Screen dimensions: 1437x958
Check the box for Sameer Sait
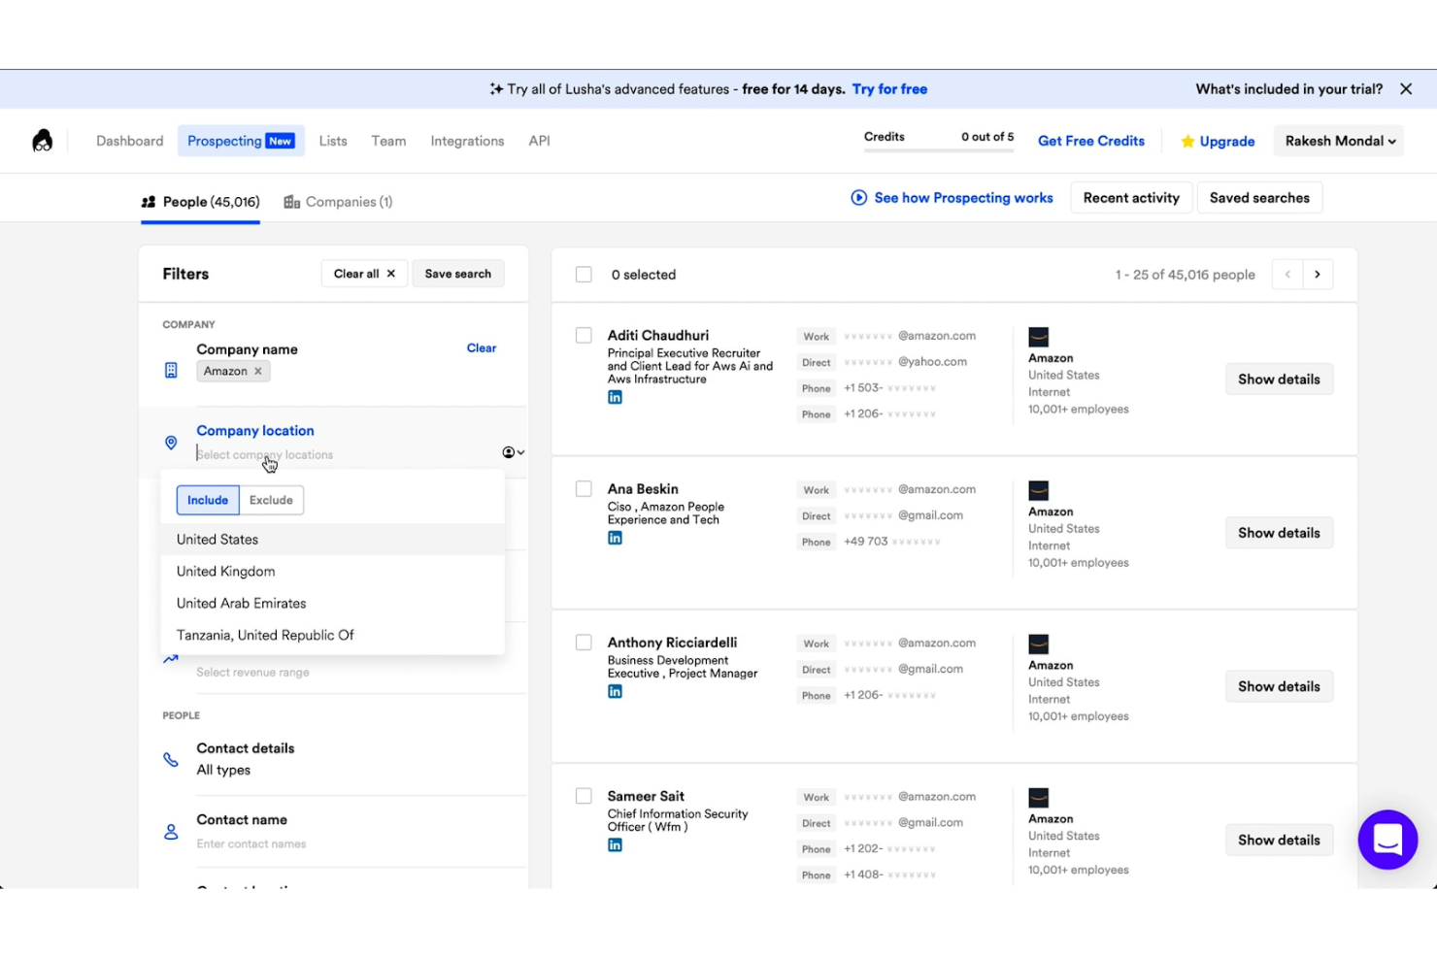pos(584,796)
